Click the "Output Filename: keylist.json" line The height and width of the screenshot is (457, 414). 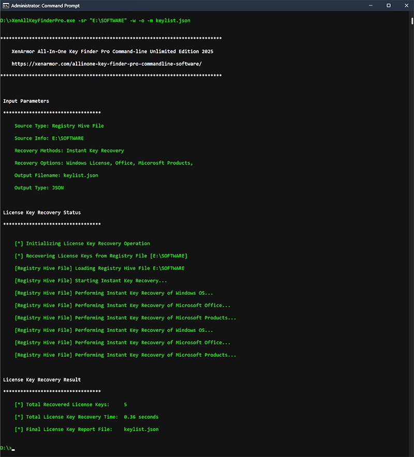point(56,175)
